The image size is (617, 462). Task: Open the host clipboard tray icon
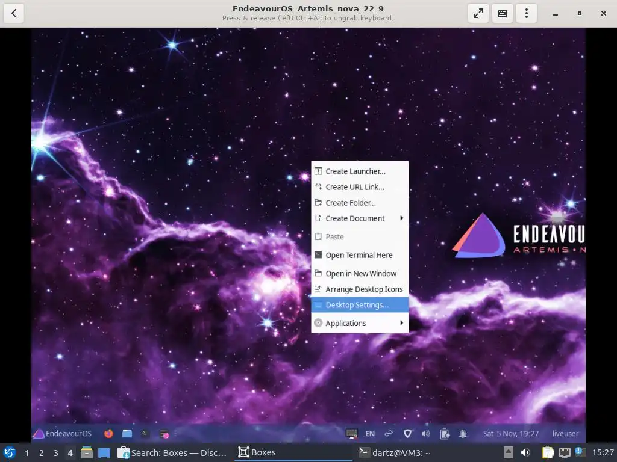pos(548,452)
